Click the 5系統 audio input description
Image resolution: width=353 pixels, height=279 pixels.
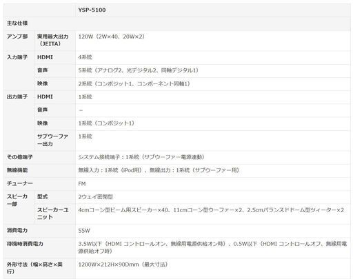click(138, 70)
